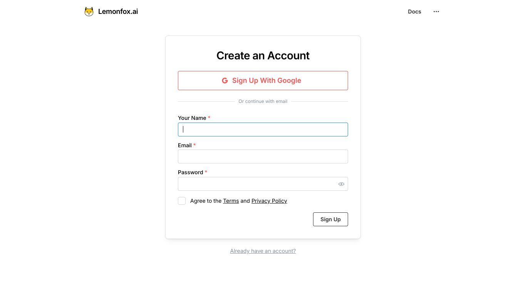Click the Lemonfox.ai brand name
Viewport: 526px width, 296px height.
click(118, 12)
